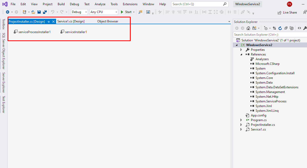This screenshot has width=307, height=168.
Task: Click the Save toolbar icon
Action: (x=39, y=12)
